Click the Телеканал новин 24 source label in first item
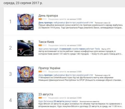Viewport: 125px width, 109px height. [103, 23]
